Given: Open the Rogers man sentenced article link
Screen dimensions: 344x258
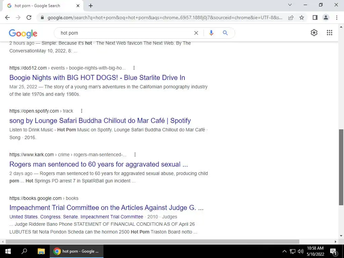Looking at the screenshot, I should [x=99, y=164].
